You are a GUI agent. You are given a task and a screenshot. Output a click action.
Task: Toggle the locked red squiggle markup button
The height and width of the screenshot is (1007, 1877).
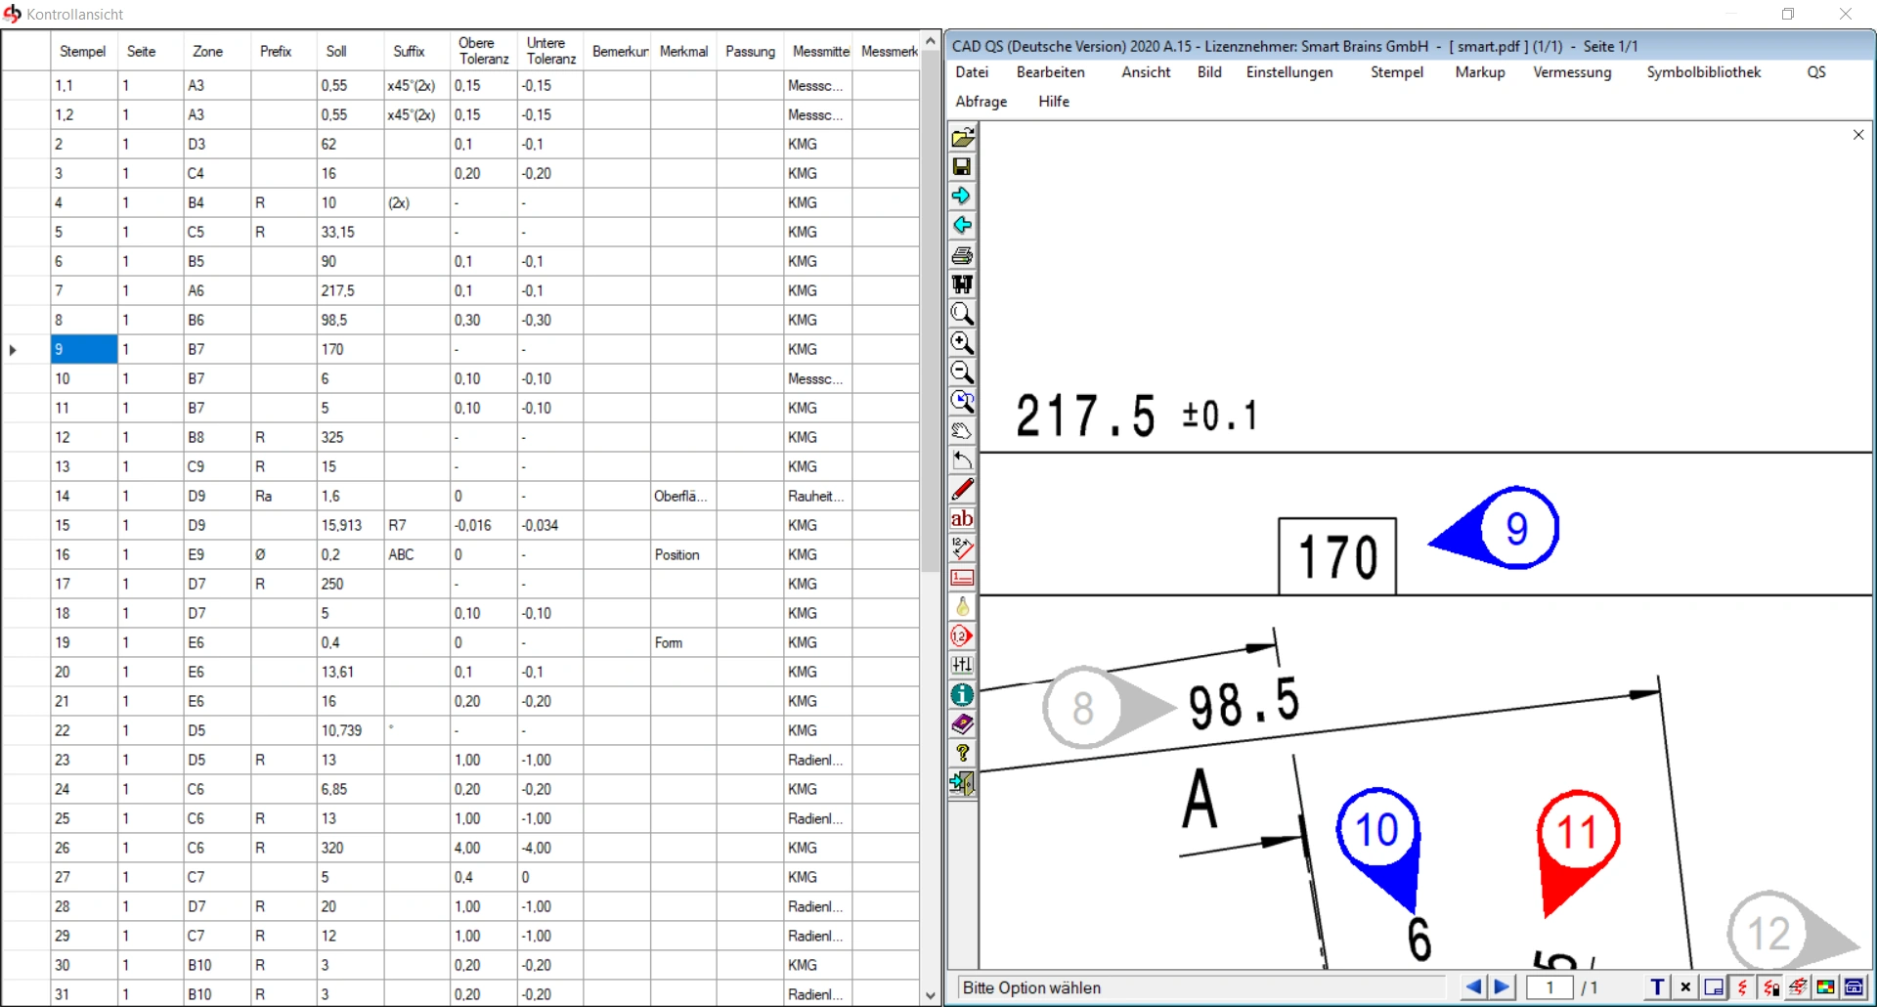pos(1770,987)
